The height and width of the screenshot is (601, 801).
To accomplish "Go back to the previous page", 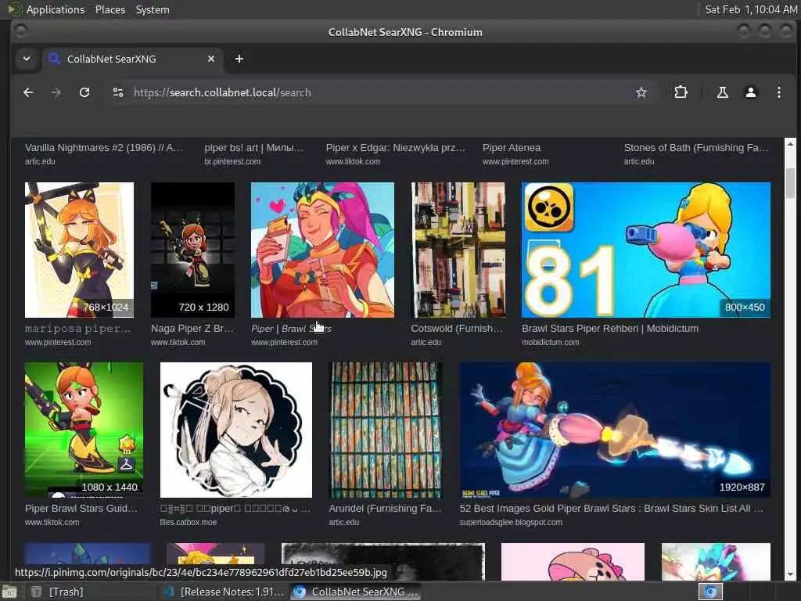I will pos(28,92).
